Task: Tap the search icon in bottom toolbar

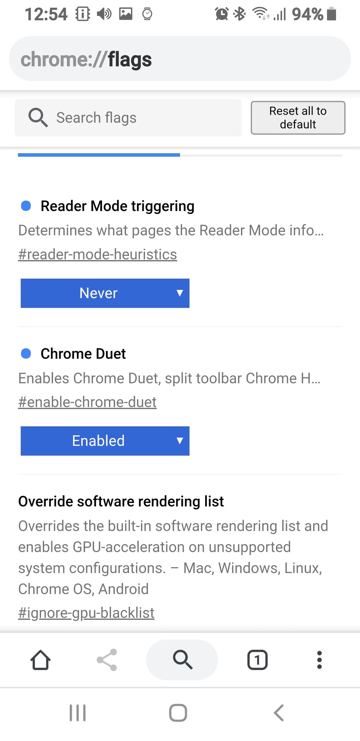Action: [182, 660]
